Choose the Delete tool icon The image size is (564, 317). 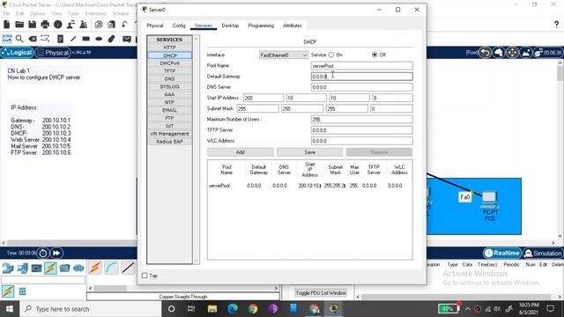tap(33, 39)
